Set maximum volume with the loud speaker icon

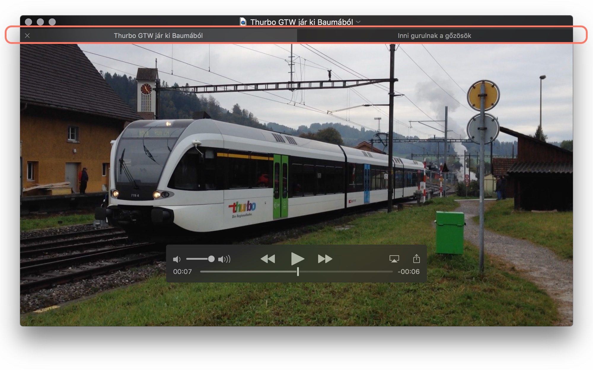coord(224,259)
